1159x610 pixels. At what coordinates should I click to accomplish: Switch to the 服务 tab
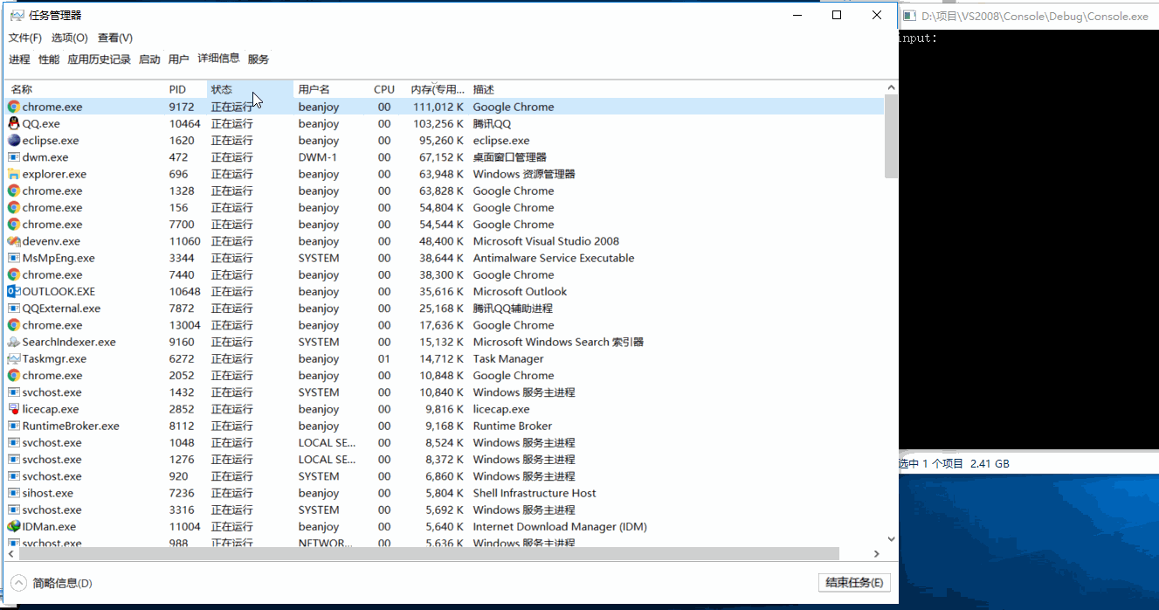pyautogui.click(x=259, y=59)
